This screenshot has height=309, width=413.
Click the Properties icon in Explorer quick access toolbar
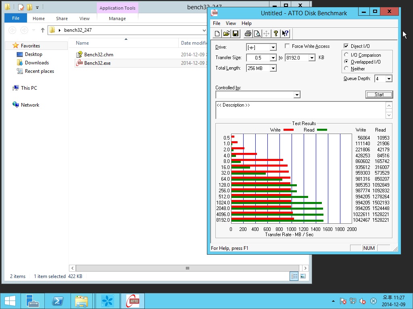(x=21, y=7)
